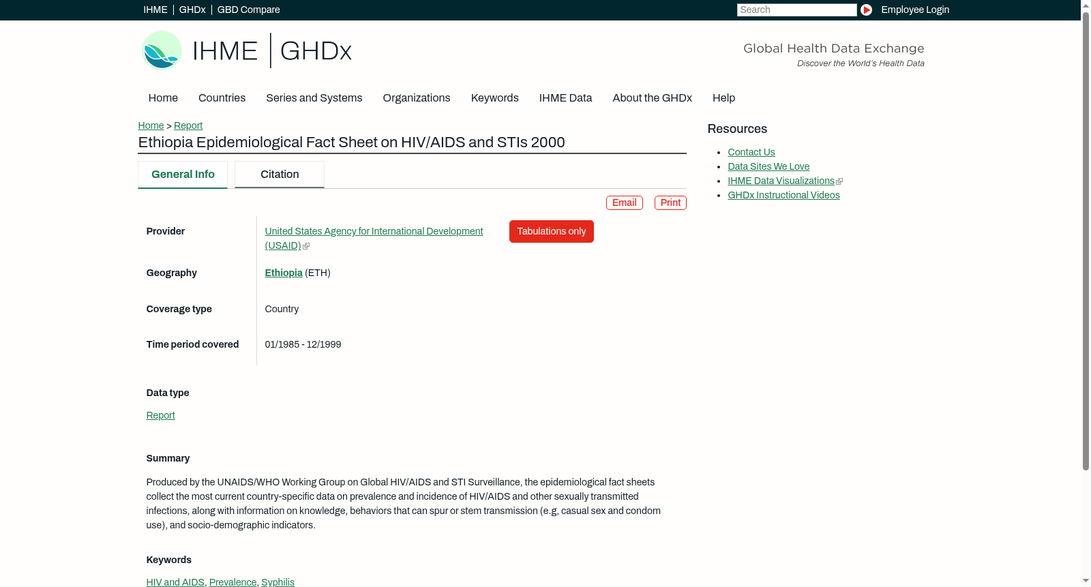Click the red search submit arrow icon
This screenshot has height=587, width=1091.
coord(866,10)
